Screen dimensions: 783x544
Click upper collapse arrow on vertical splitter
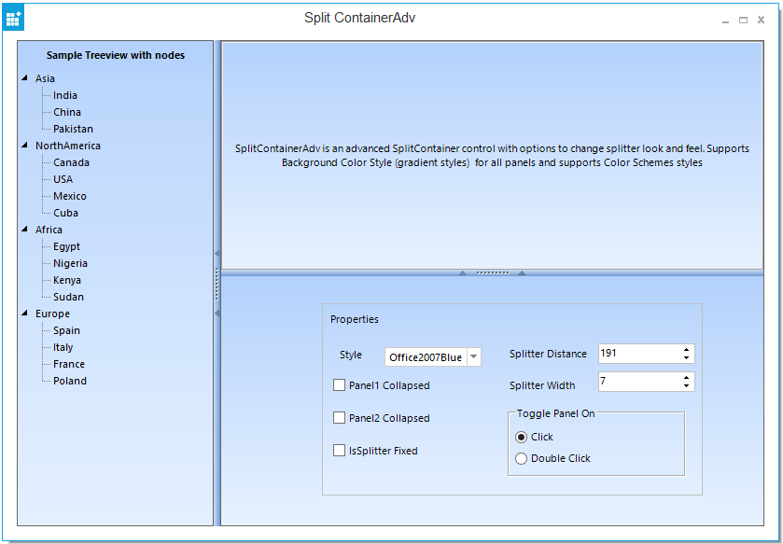[x=217, y=253]
